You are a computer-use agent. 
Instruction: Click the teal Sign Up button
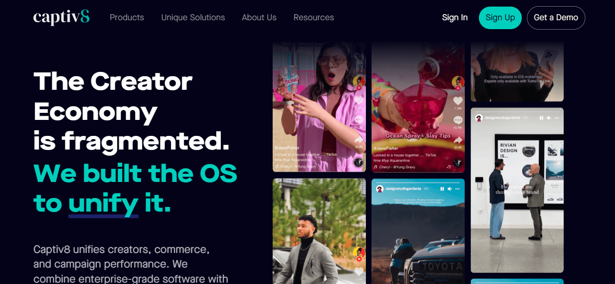(x=500, y=18)
